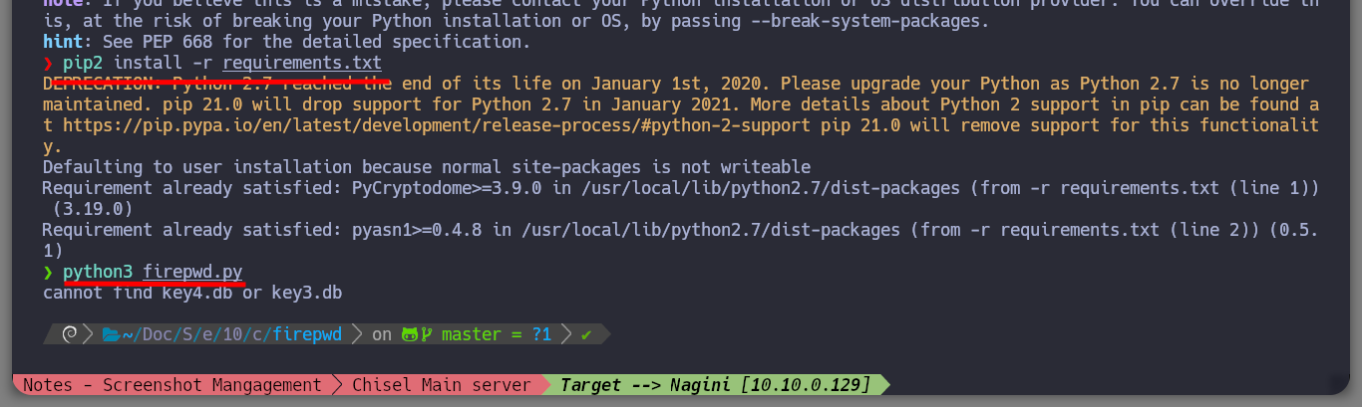This screenshot has width=1362, height=407.
Task: Click the underlined requirements.txt filename
Action: (301, 63)
